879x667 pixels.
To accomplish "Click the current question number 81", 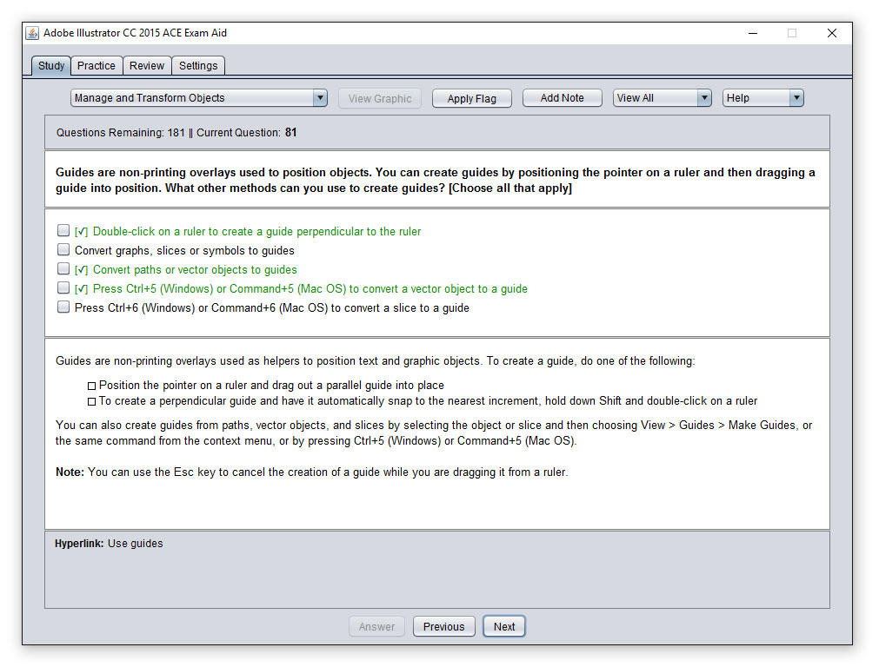I will (x=291, y=133).
